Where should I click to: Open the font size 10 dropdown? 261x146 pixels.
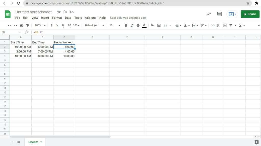[x=115, y=25]
